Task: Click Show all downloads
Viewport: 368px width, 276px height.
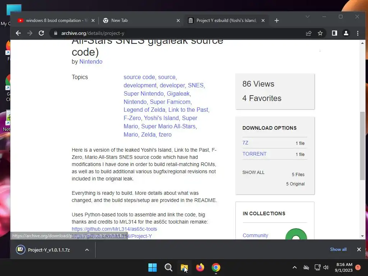Action: 338,249
